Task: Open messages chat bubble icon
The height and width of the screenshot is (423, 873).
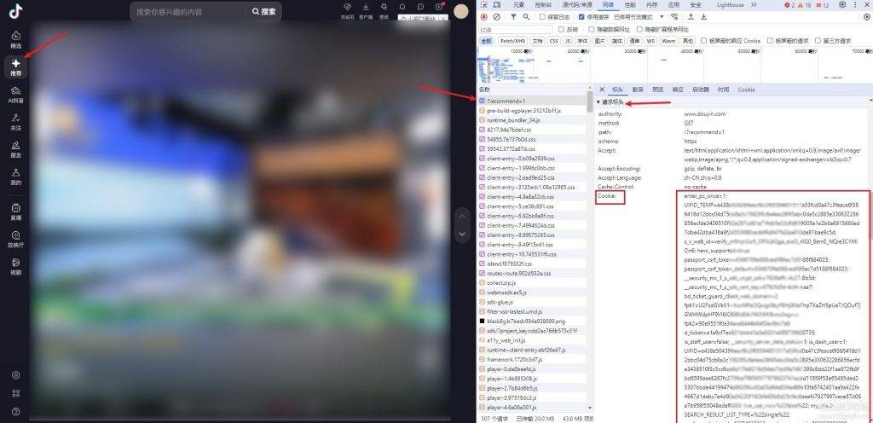Action: pyautogui.click(x=420, y=7)
